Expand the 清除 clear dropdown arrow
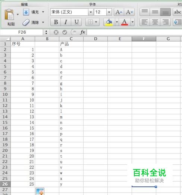Screen dimensions: 182x195 [43, 22]
